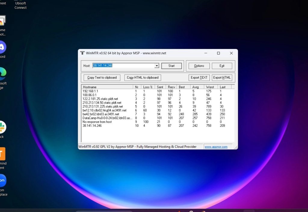This screenshot has width=308, height=212.
Task: Click the Exit button
Action: click(222, 66)
